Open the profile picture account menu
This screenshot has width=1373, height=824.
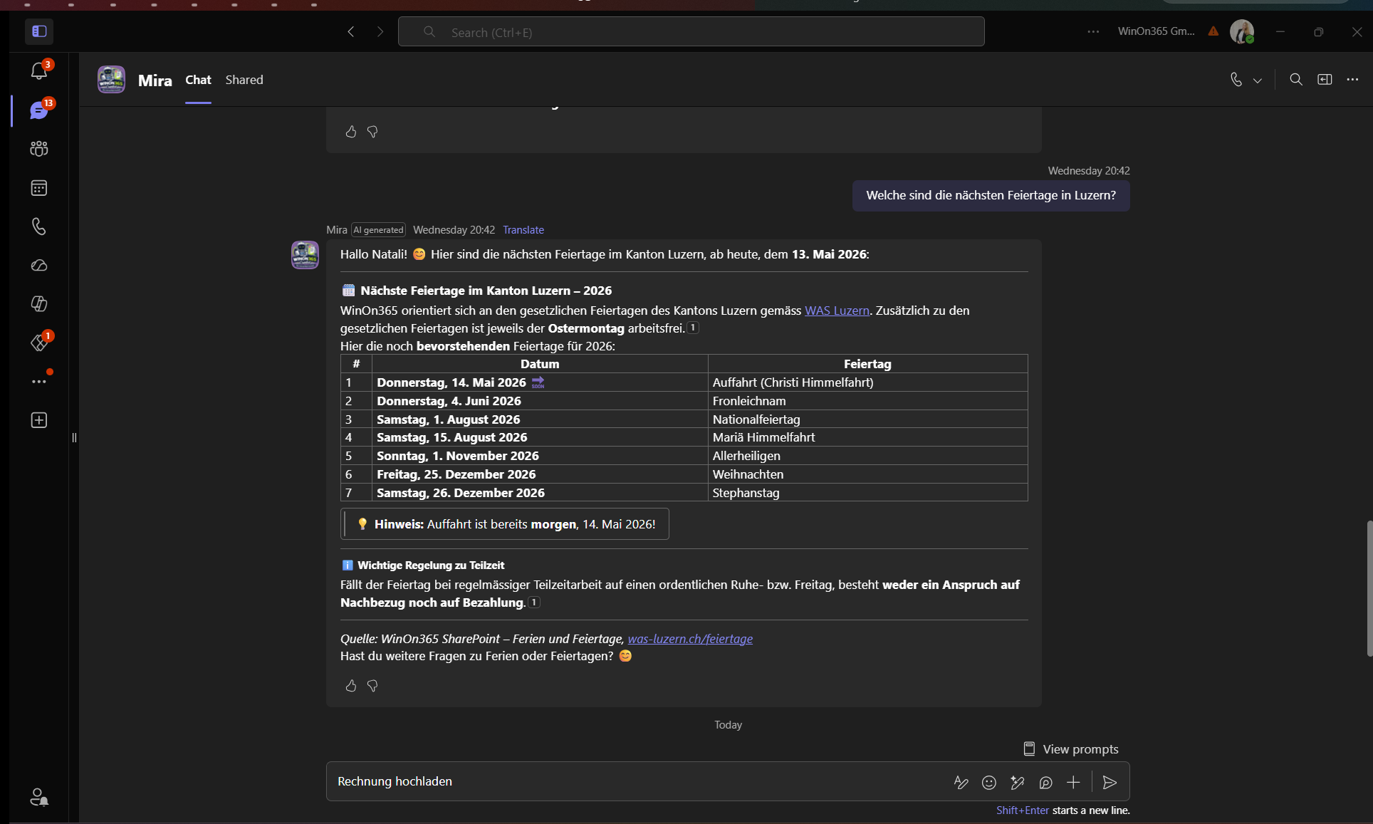coord(1242,31)
